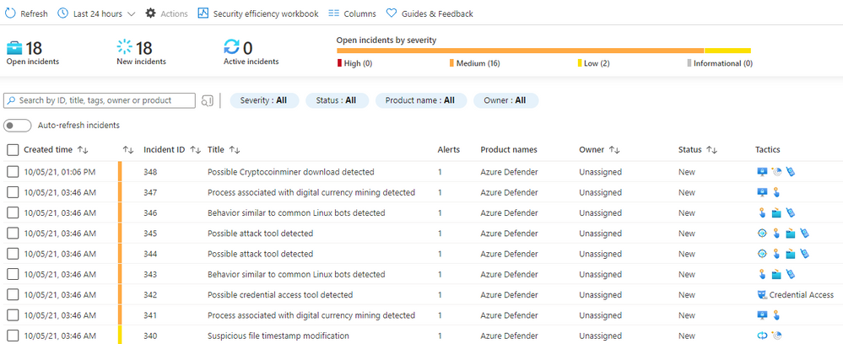
Task: Select the checkbox for incident 347
Action: point(13,192)
